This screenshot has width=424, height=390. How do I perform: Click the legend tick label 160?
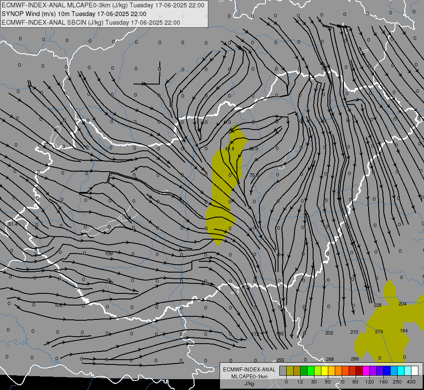(x=383, y=382)
